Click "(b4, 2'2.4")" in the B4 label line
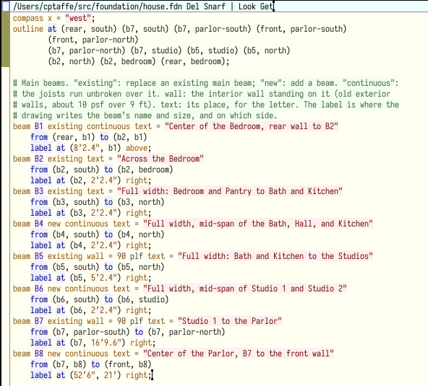Screen dimensions: 428x386 [95, 245]
